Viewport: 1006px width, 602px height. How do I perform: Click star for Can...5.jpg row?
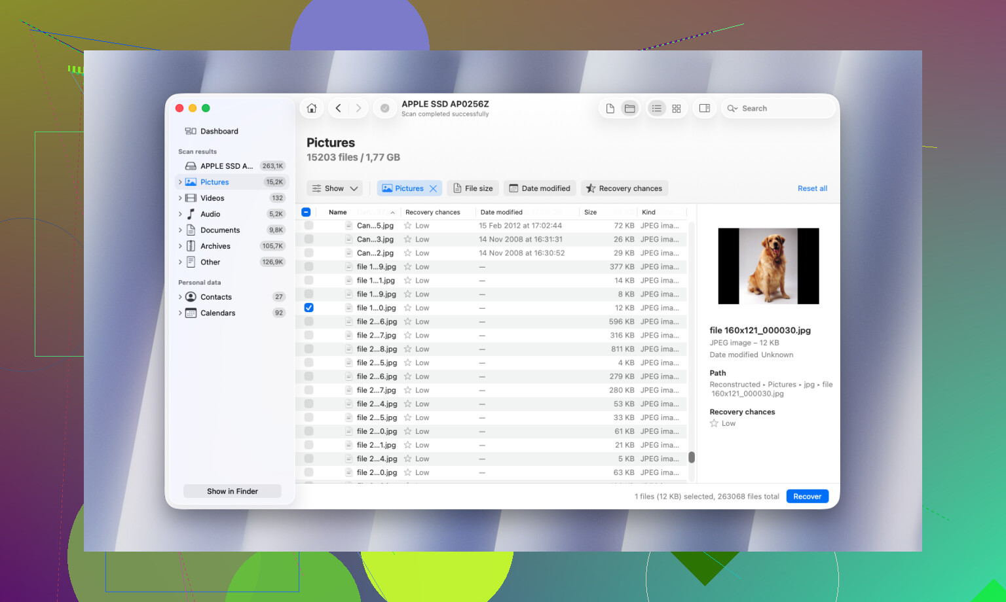click(407, 226)
